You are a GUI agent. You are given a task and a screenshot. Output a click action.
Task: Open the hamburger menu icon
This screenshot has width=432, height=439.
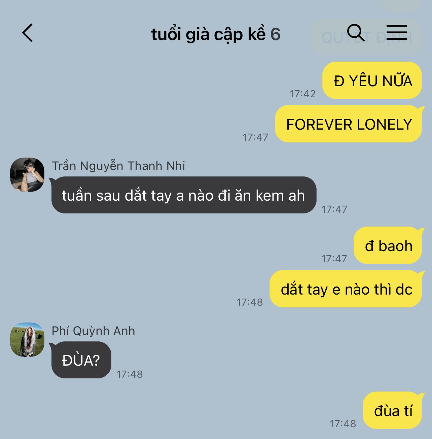pos(397,32)
